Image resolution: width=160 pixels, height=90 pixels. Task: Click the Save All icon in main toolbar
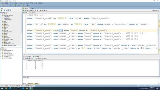tap(7, 5)
